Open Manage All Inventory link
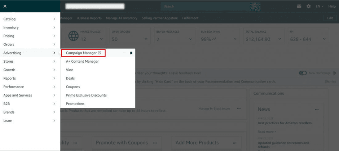 [x=122, y=18]
